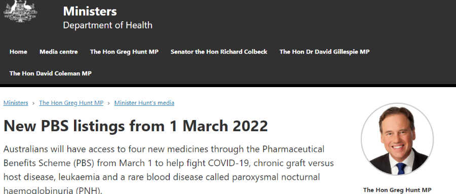
Task: Click the article introduction paragraph text
Action: (x=169, y=170)
